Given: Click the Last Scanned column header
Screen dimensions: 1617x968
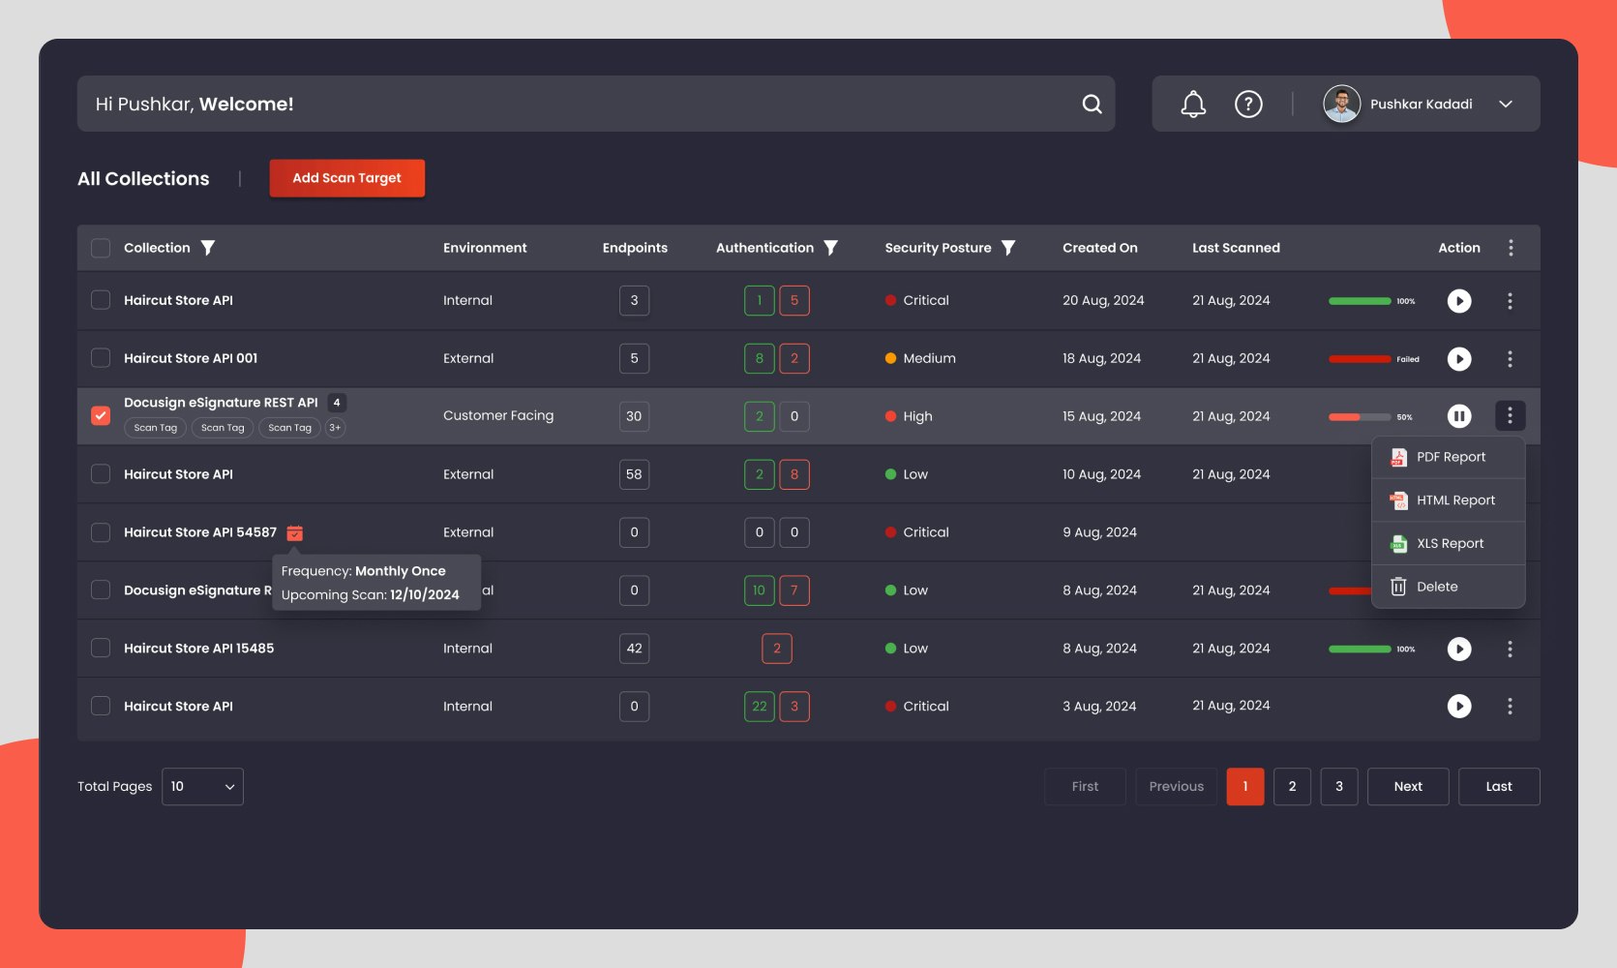Looking at the screenshot, I should [x=1236, y=248].
